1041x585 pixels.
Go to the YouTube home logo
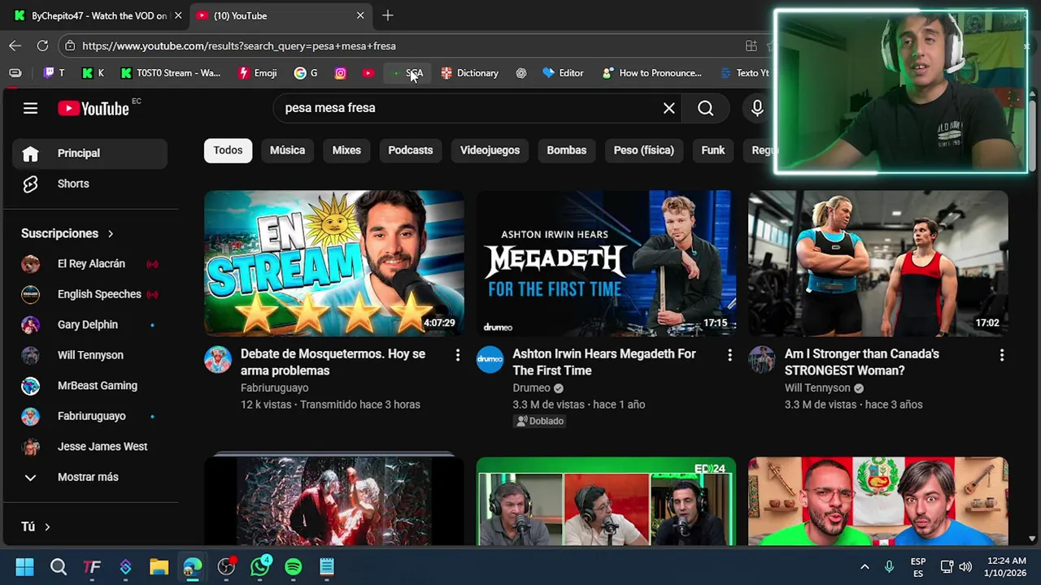94,108
